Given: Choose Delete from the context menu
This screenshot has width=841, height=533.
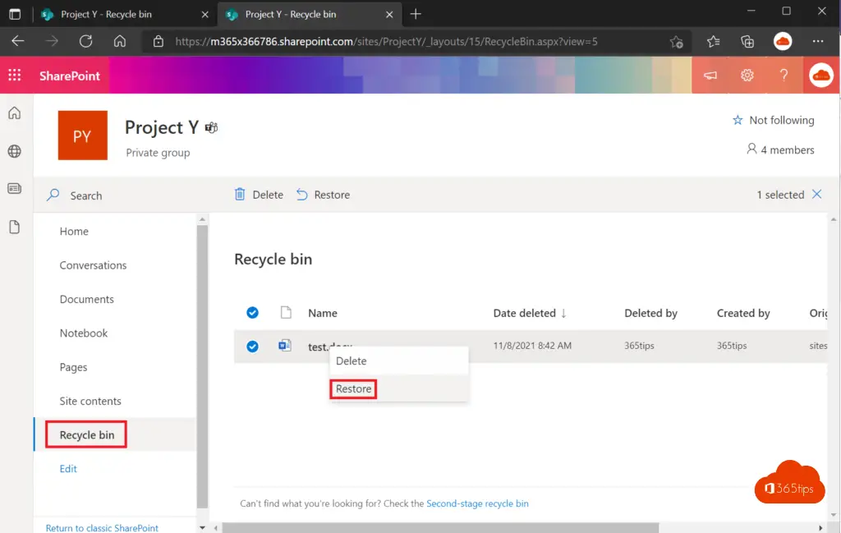Looking at the screenshot, I should tap(352, 361).
